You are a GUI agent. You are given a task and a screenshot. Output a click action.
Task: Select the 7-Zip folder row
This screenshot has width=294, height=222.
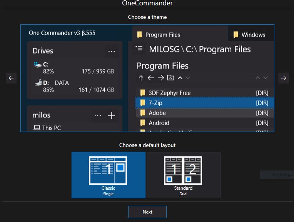click(205, 103)
